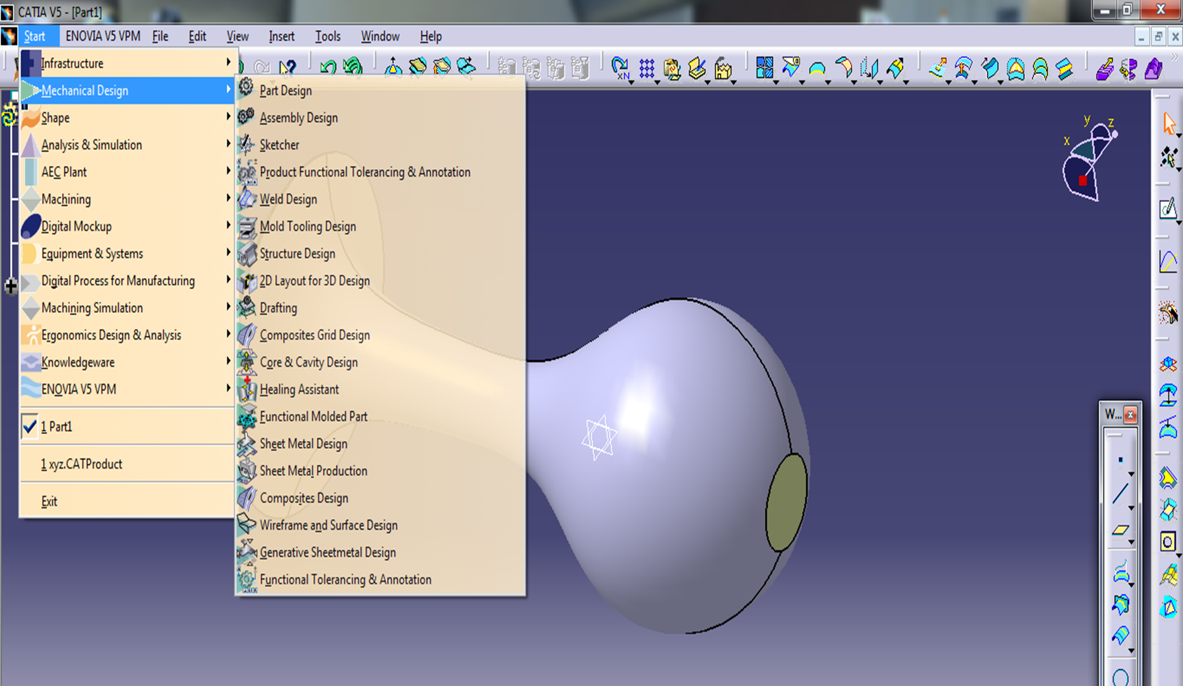Expand the Shape submenu

coord(55,118)
